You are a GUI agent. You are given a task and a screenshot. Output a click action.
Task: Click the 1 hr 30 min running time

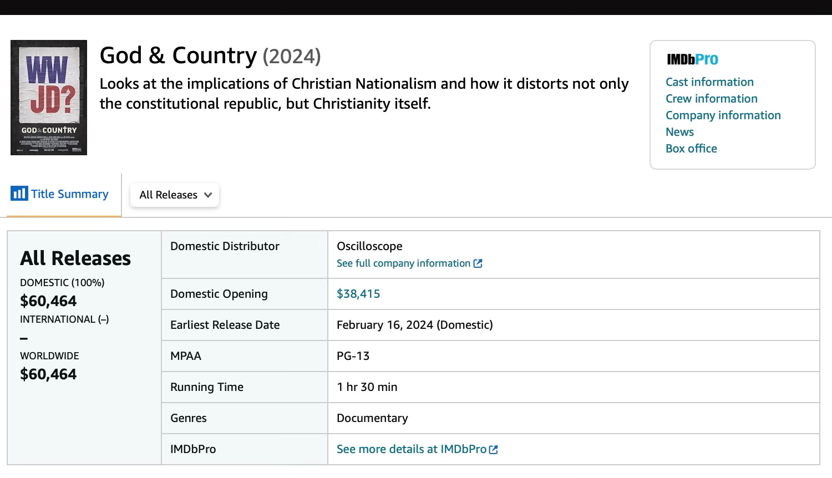(x=367, y=387)
